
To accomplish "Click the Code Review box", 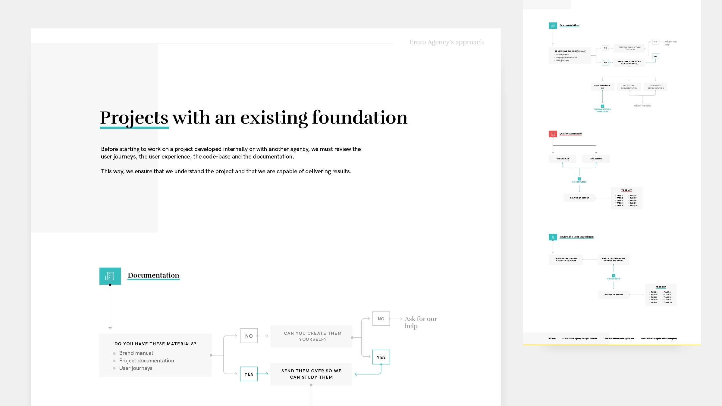I will (563, 159).
